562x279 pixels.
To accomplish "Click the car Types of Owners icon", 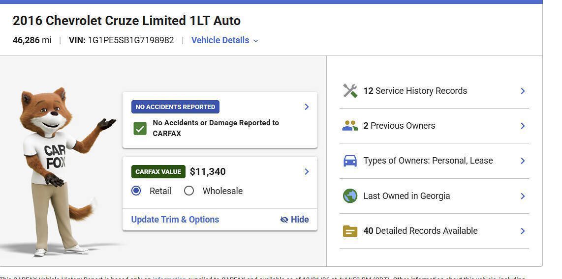I will pyautogui.click(x=350, y=161).
